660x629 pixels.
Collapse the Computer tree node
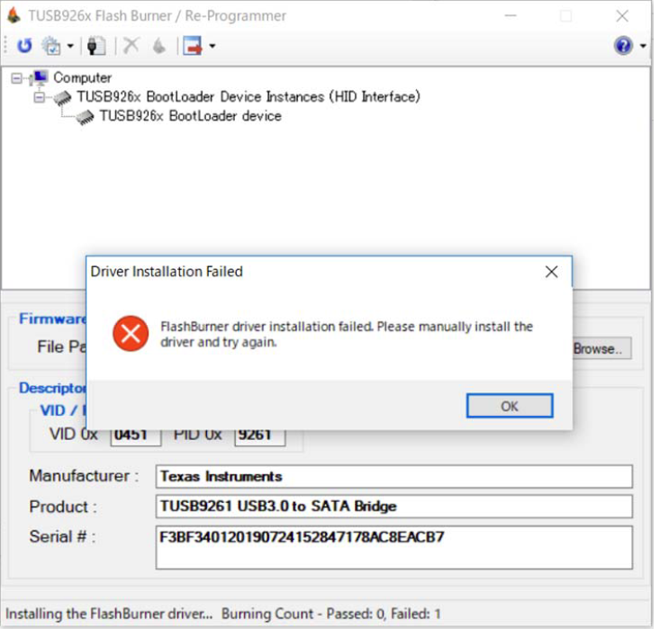click(16, 78)
